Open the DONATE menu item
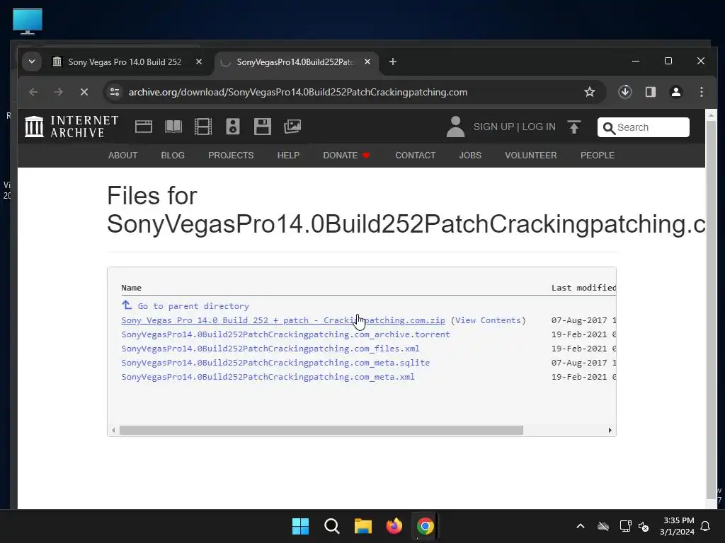The height and width of the screenshot is (543, 725). pyautogui.click(x=346, y=155)
